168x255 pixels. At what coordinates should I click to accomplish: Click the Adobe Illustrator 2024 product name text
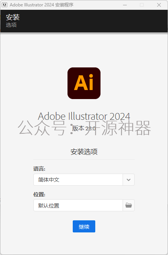pyautogui.click(x=84, y=116)
